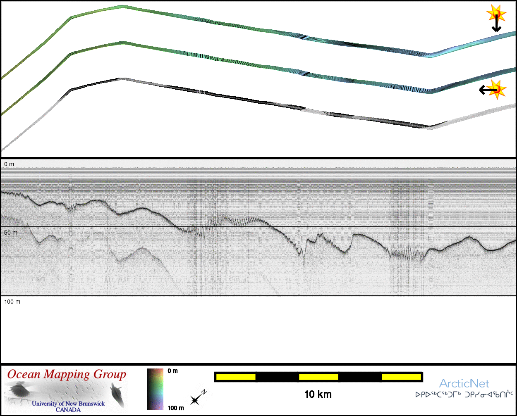Click the 100 m label below the profile
The width and height of the screenshot is (517, 416).
(x=12, y=302)
